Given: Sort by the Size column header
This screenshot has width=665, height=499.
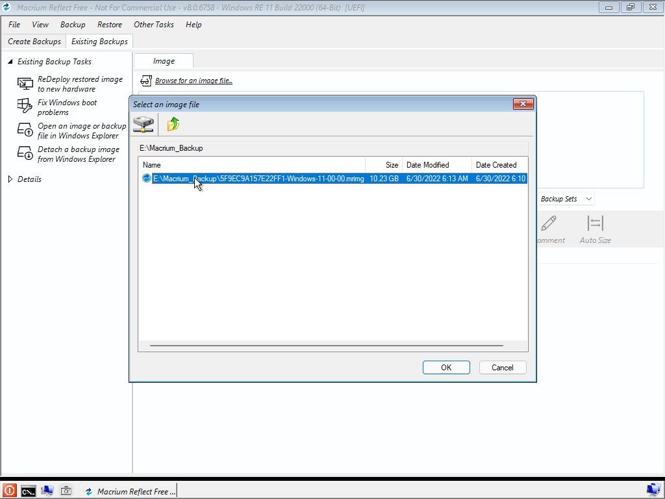Looking at the screenshot, I should 384,165.
